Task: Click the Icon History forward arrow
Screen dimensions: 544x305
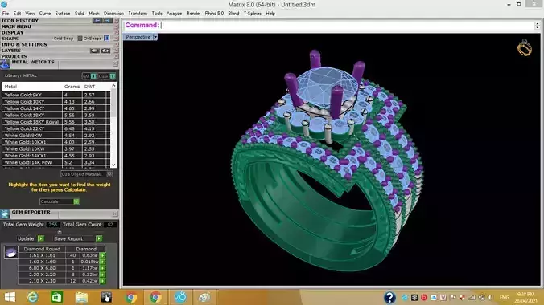Action: (x=108, y=21)
